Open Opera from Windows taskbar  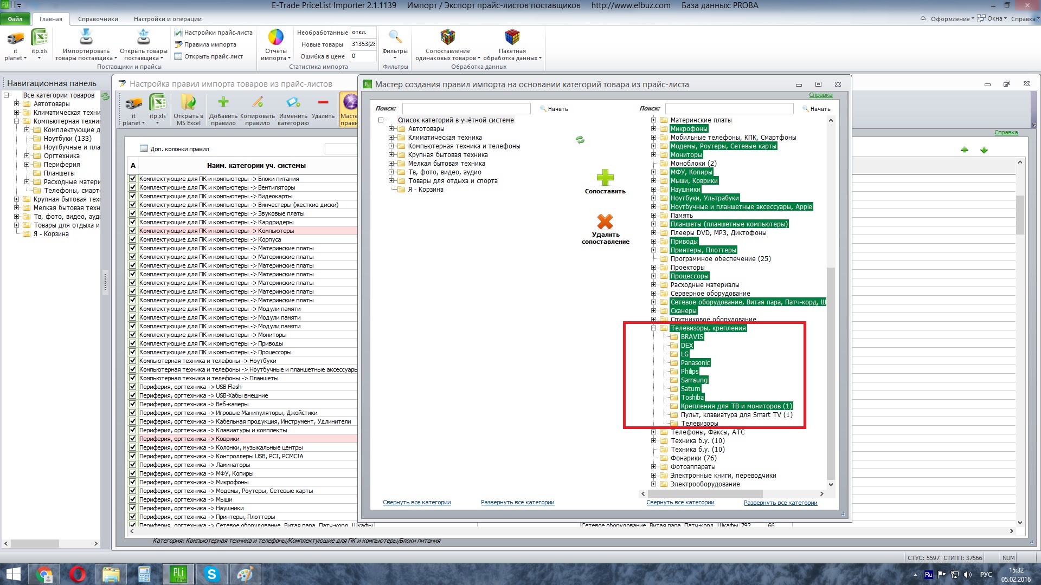(78, 574)
